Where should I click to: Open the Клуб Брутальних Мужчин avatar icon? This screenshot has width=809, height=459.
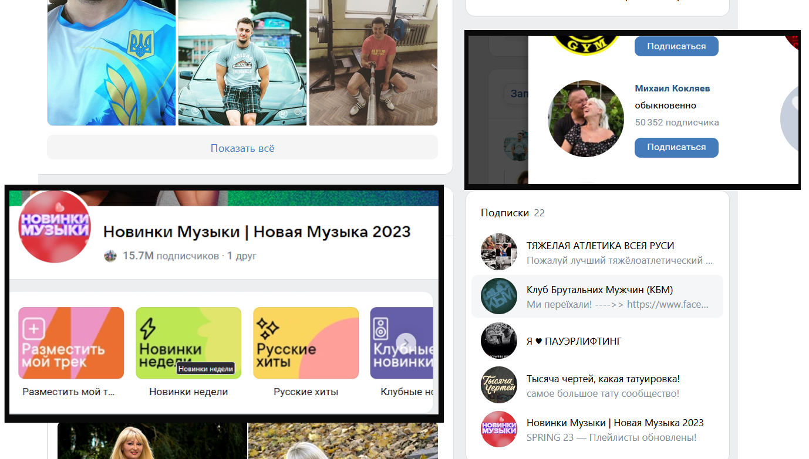coord(498,297)
